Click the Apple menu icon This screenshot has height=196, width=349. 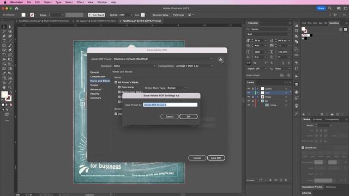point(5,2)
